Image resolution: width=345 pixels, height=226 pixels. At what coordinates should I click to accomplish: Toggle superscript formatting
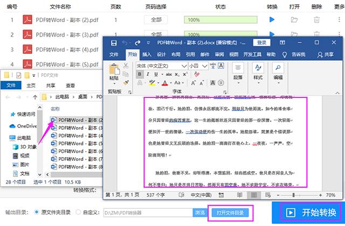click(185, 74)
